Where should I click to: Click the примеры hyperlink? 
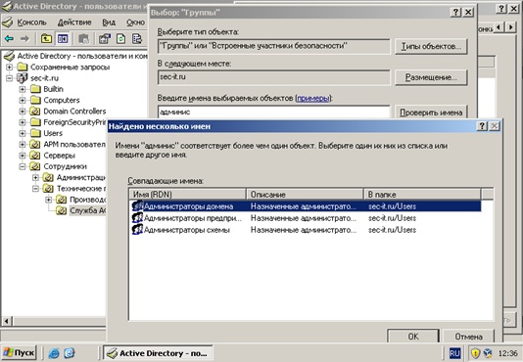tap(312, 99)
